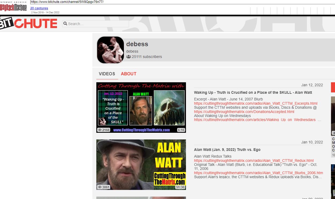The image size is (335, 199).
Task: Click the Jan 12, 2022 date
Action: (312, 85)
